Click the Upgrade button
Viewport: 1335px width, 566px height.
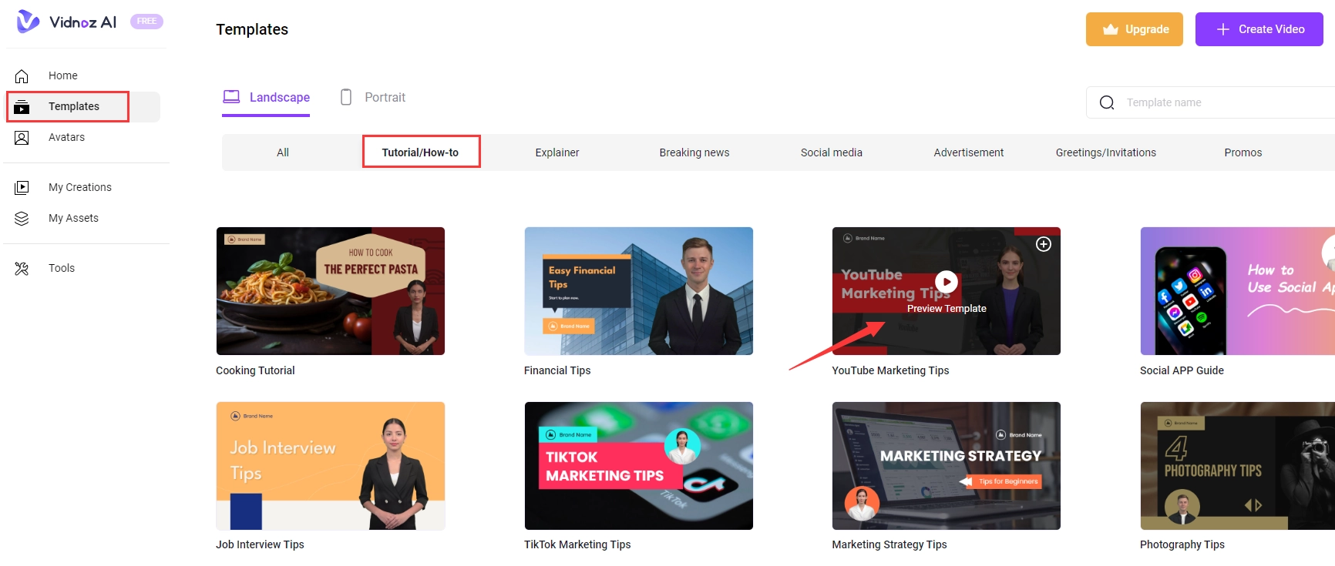tap(1134, 29)
